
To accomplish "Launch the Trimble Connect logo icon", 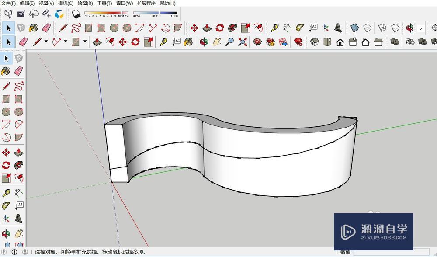I will click(x=59, y=14).
